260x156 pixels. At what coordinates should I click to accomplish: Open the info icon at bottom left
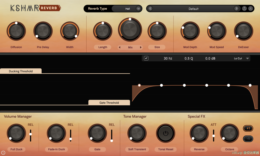3,153
